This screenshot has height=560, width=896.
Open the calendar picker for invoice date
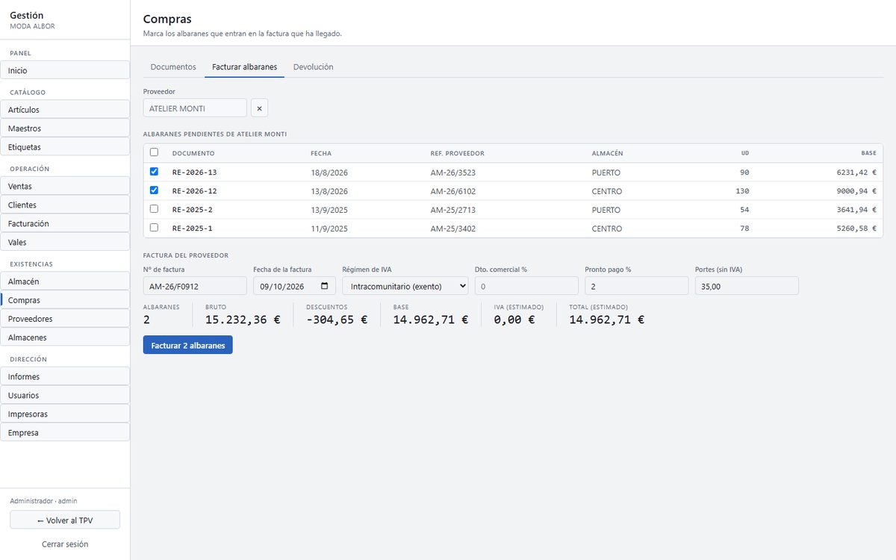(324, 286)
